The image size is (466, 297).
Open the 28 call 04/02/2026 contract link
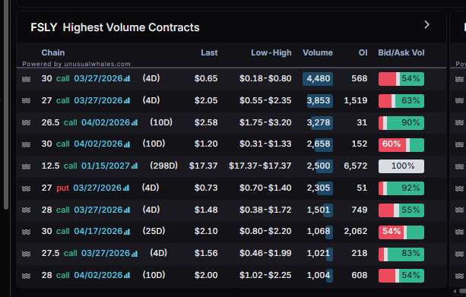click(x=82, y=275)
